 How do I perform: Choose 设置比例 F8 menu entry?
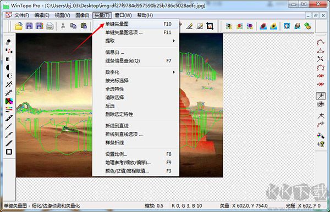click(136, 154)
